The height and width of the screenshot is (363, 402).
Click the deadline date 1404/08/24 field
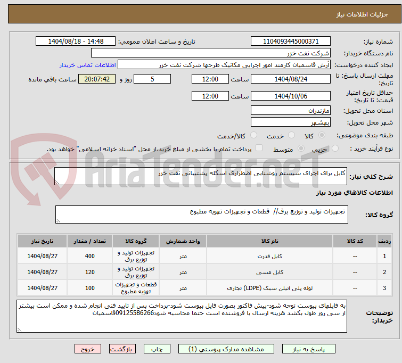tap(291, 79)
